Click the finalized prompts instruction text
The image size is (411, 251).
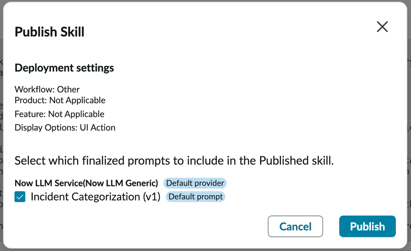(x=173, y=160)
